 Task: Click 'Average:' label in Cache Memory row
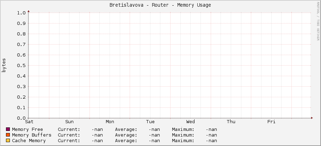pyautogui.click(x=126, y=141)
